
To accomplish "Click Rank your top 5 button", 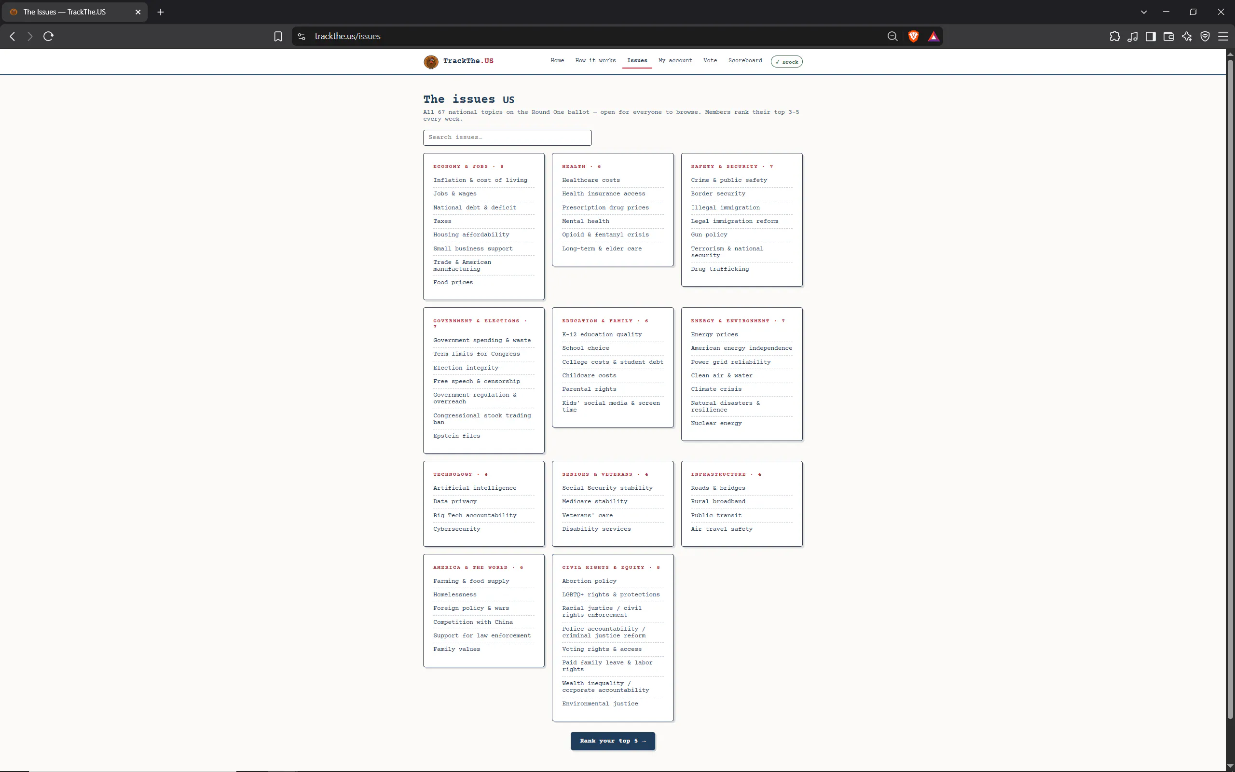I will coord(613,741).
